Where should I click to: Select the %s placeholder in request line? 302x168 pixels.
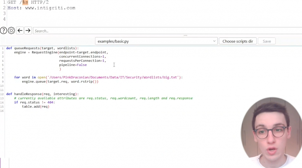click(25, 2)
